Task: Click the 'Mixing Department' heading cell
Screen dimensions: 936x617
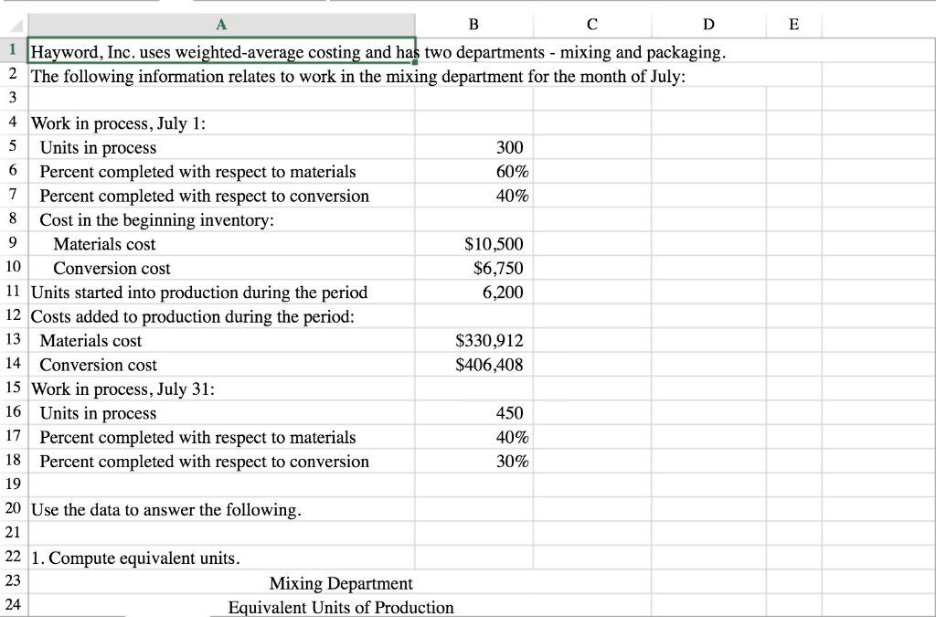Action: click(x=341, y=583)
